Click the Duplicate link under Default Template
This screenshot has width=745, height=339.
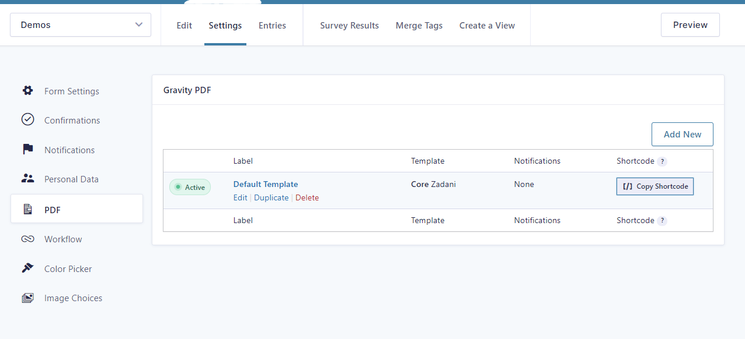point(271,197)
